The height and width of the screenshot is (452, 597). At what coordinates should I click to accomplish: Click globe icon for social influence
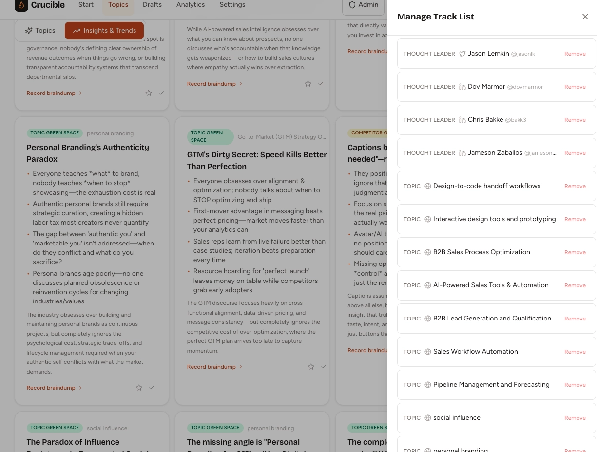pyautogui.click(x=428, y=418)
